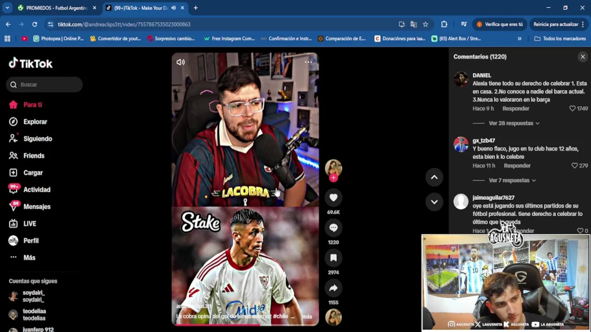Open a new browser tab

(196, 8)
